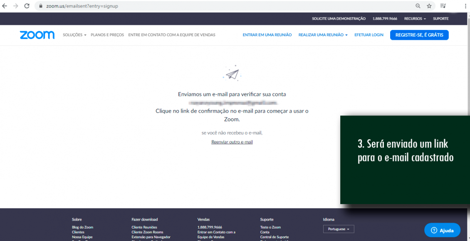The image size is (470, 241).
Task: Expand the Recursos dropdown
Action: click(x=415, y=19)
